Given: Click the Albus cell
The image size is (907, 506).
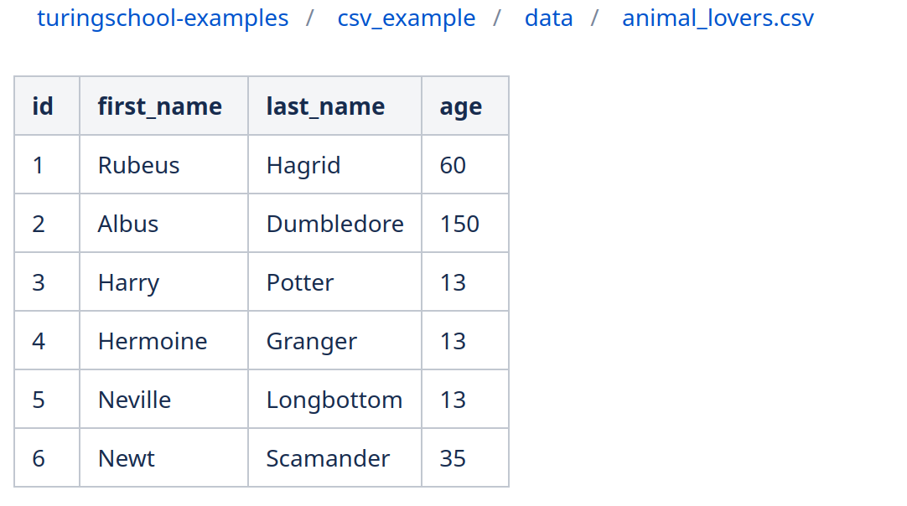Looking at the screenshot, I should [128, 224].
